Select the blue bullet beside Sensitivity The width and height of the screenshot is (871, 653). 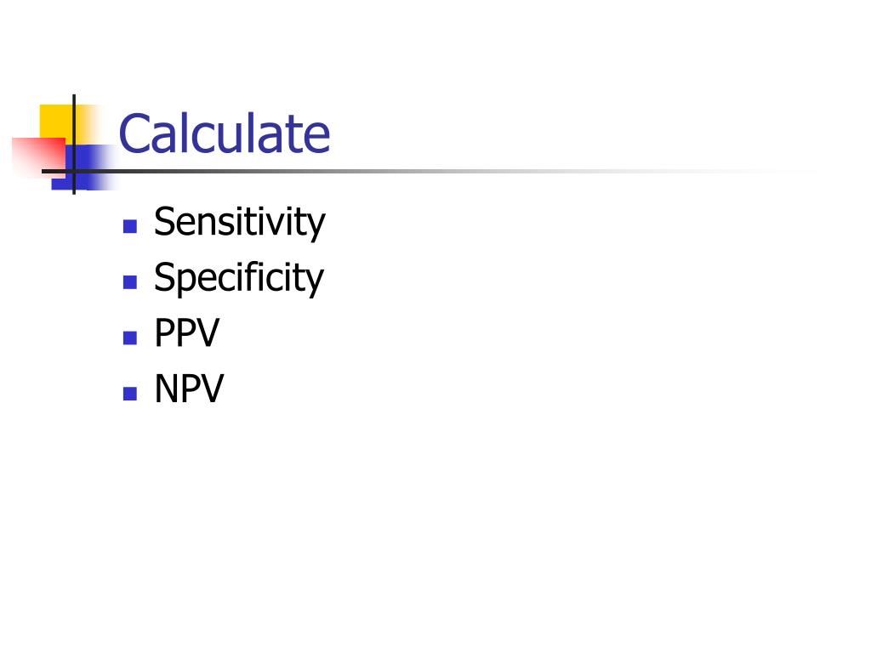coord(130,226)
